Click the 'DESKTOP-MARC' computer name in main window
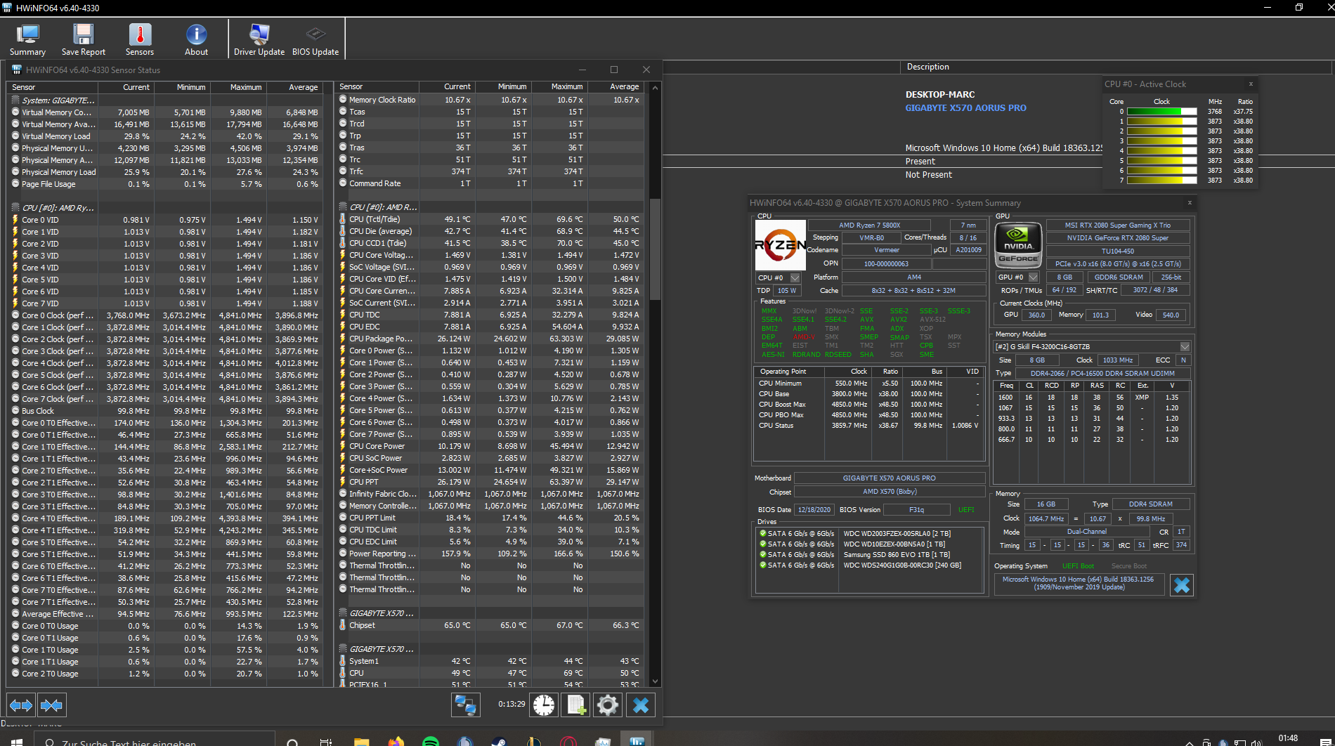The height and width of the screenshot is (746, 1335). 940,95
